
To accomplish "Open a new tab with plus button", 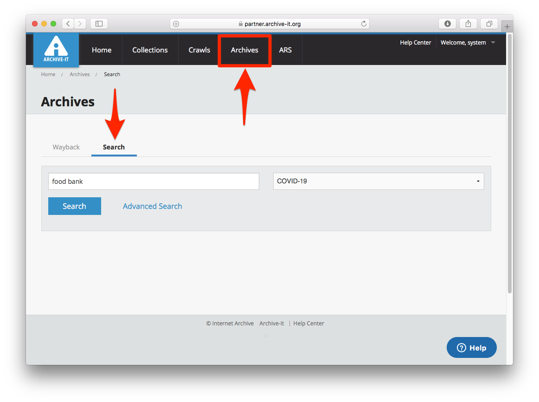I will [x=507, y=26].
